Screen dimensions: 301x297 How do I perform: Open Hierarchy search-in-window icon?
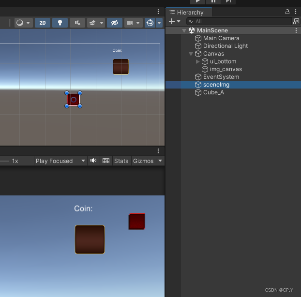pyautogui.click(x=296, y=21)
